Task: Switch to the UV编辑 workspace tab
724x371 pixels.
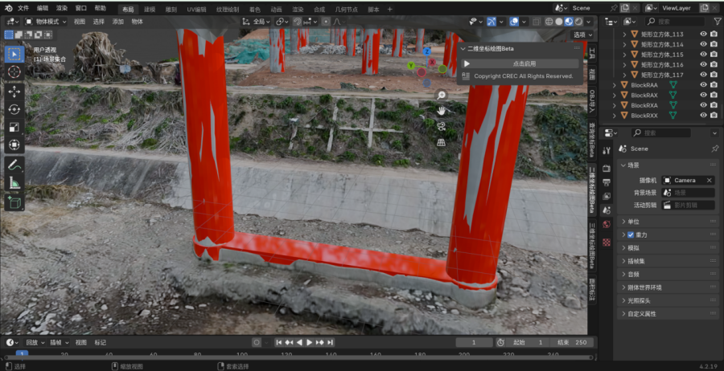Action: 196,9
